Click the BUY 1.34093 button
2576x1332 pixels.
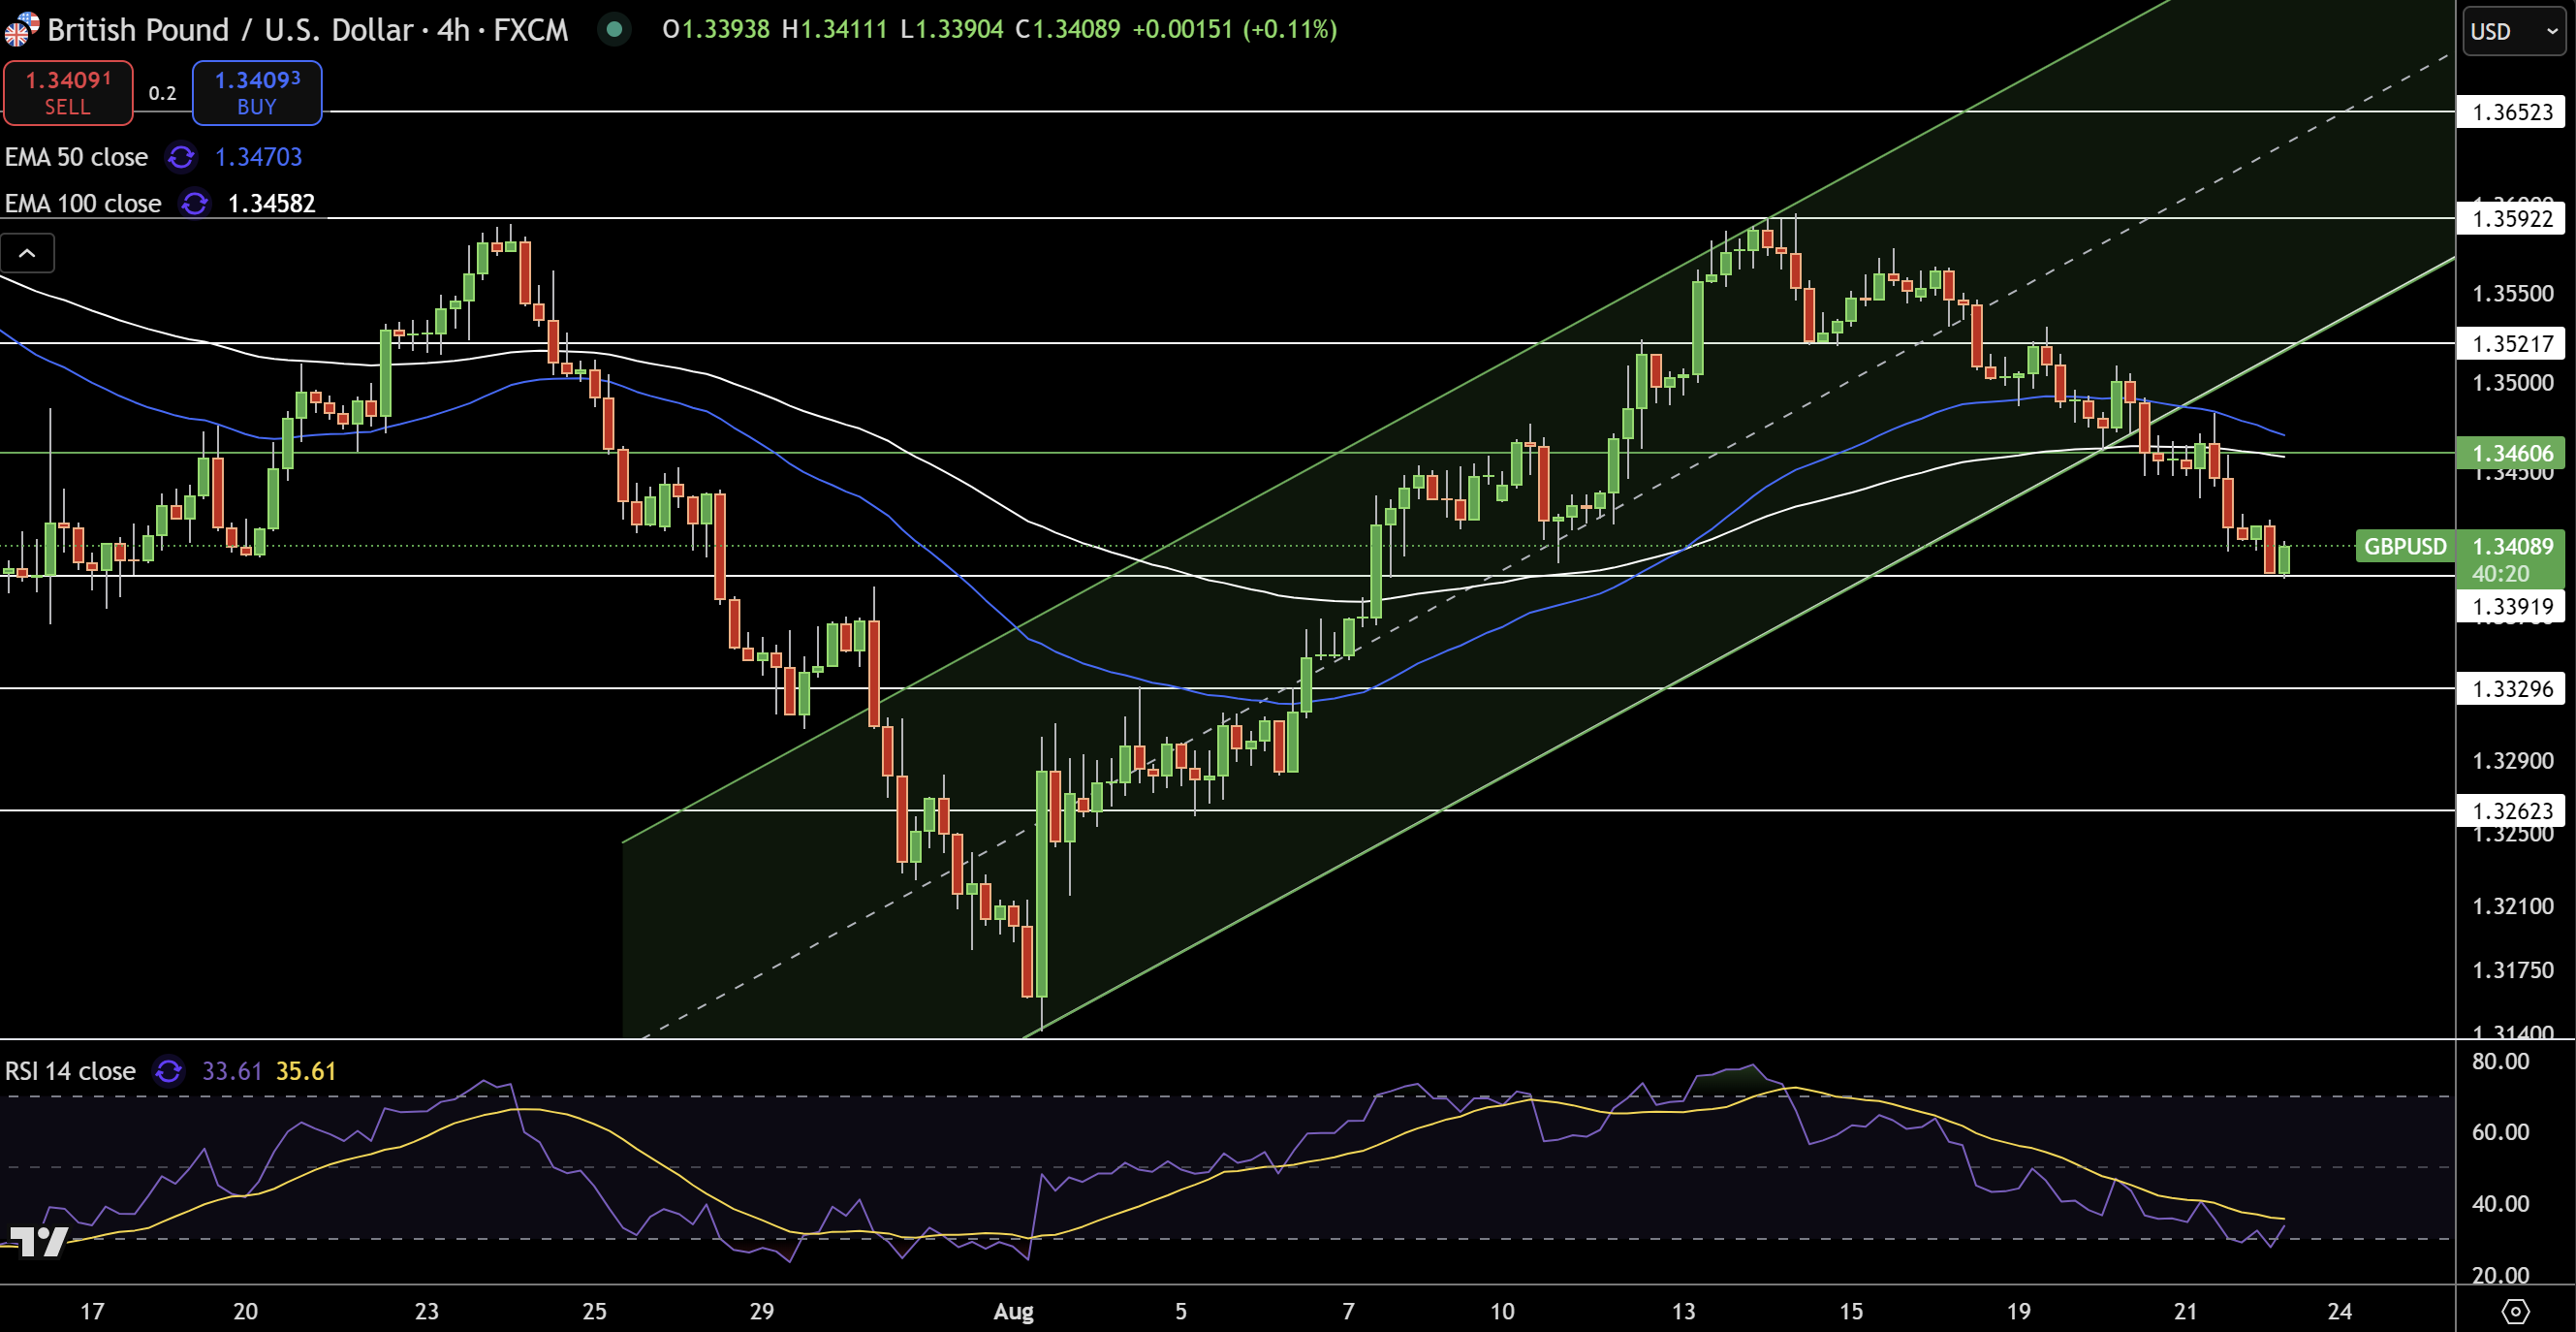(x=257, y=93)
